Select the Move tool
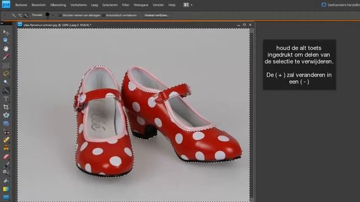 pos(6,33)
